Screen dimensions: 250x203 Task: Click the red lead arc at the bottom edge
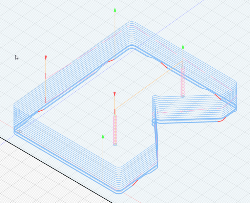coord(135,183)
